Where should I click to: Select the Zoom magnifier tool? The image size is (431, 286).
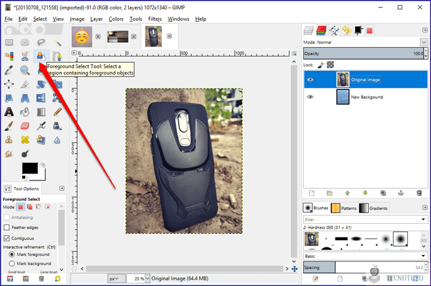pos(25,70)
